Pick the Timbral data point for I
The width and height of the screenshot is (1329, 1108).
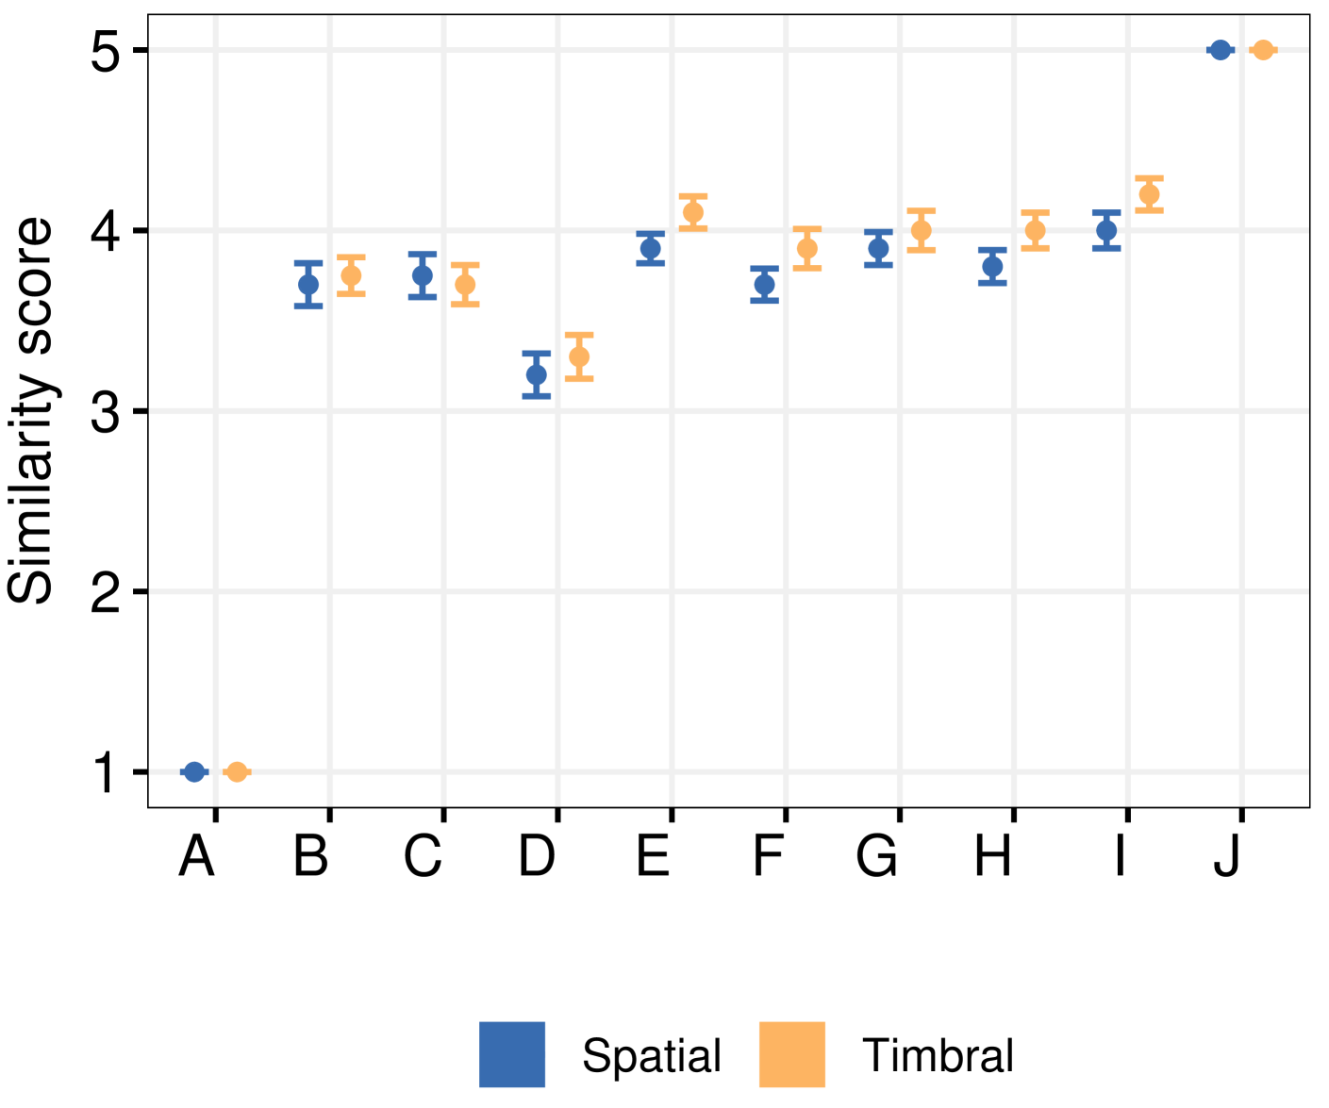[1149, 194]
